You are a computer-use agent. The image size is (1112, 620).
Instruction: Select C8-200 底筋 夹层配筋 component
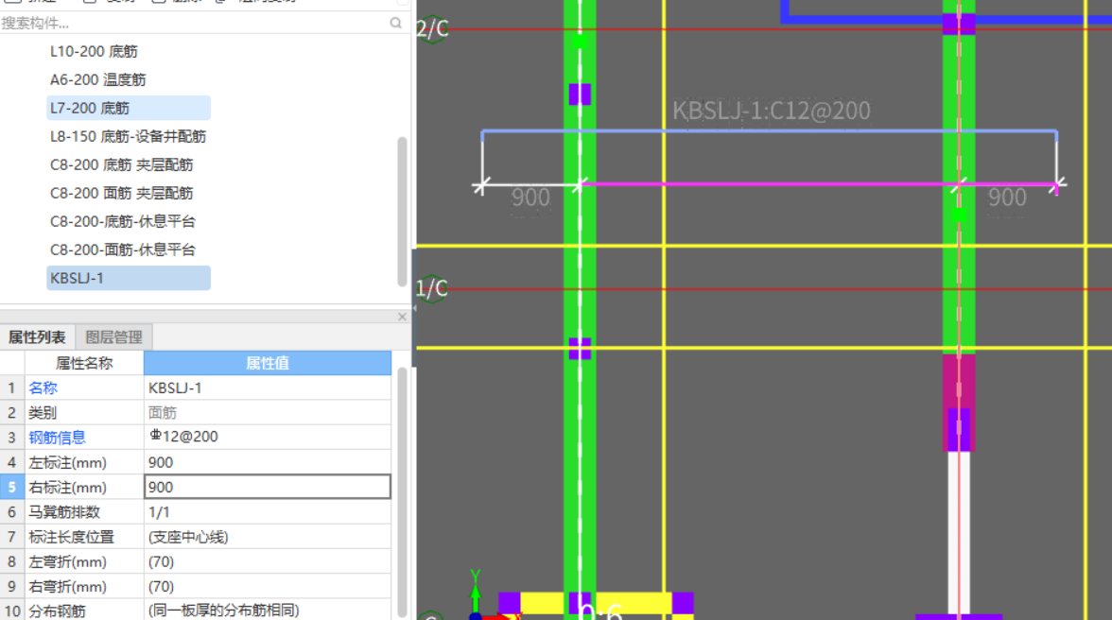click(x=121, y=165)
